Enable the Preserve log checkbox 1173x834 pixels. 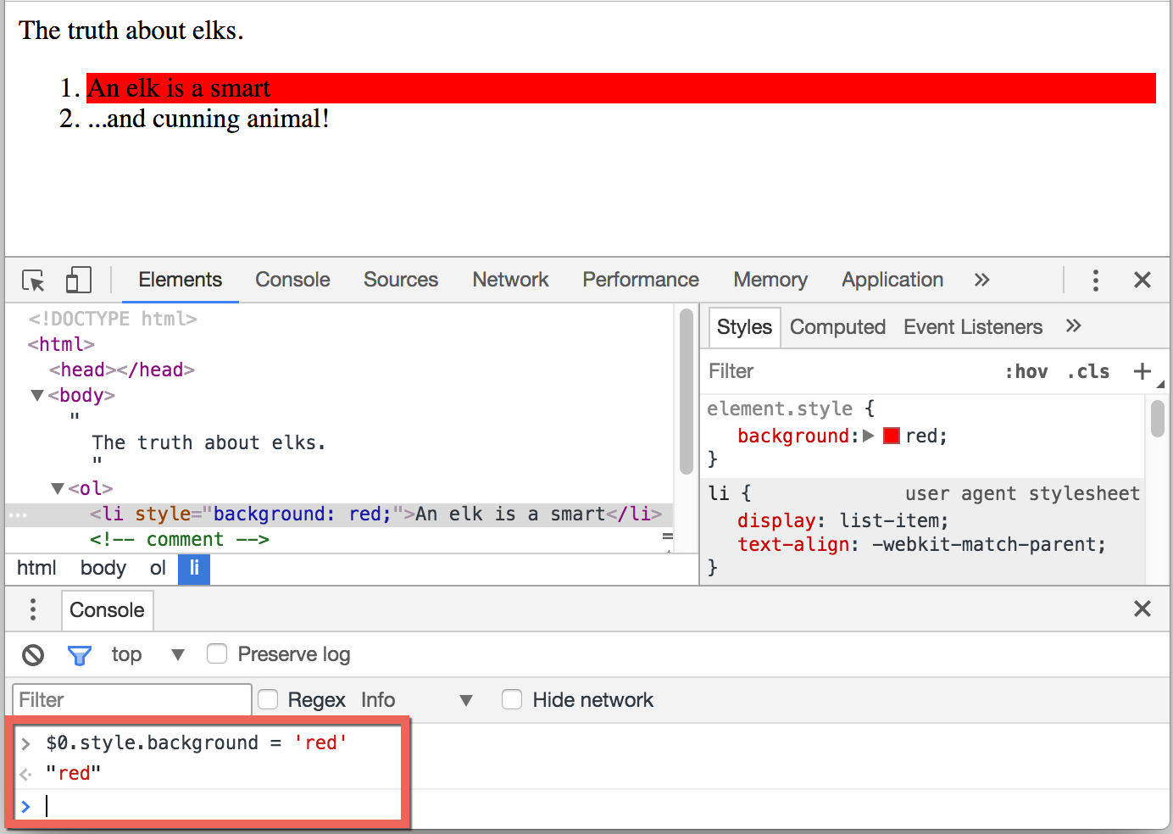(218, 654)
